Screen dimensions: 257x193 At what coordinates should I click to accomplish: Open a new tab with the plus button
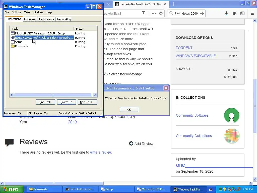pos(173,4)
